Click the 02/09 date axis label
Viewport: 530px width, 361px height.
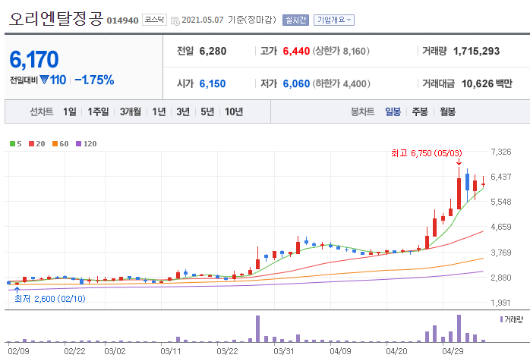tap(18, 351)
